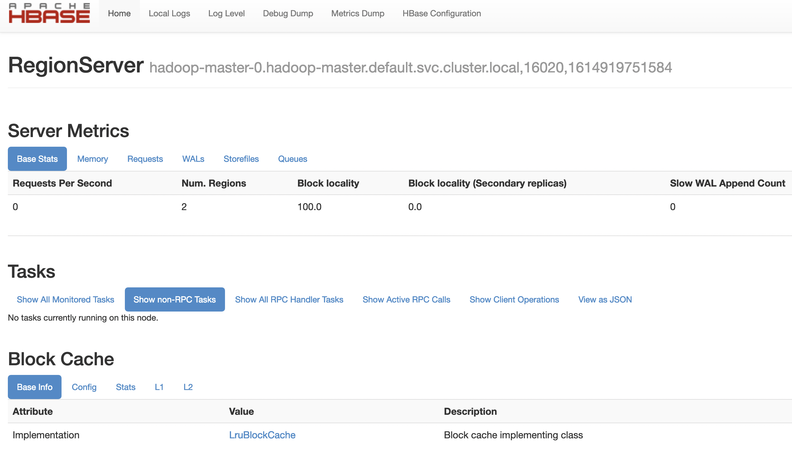The image size is (792, 451).
Task: Go to Log Level page
Action: coord(226,14)
